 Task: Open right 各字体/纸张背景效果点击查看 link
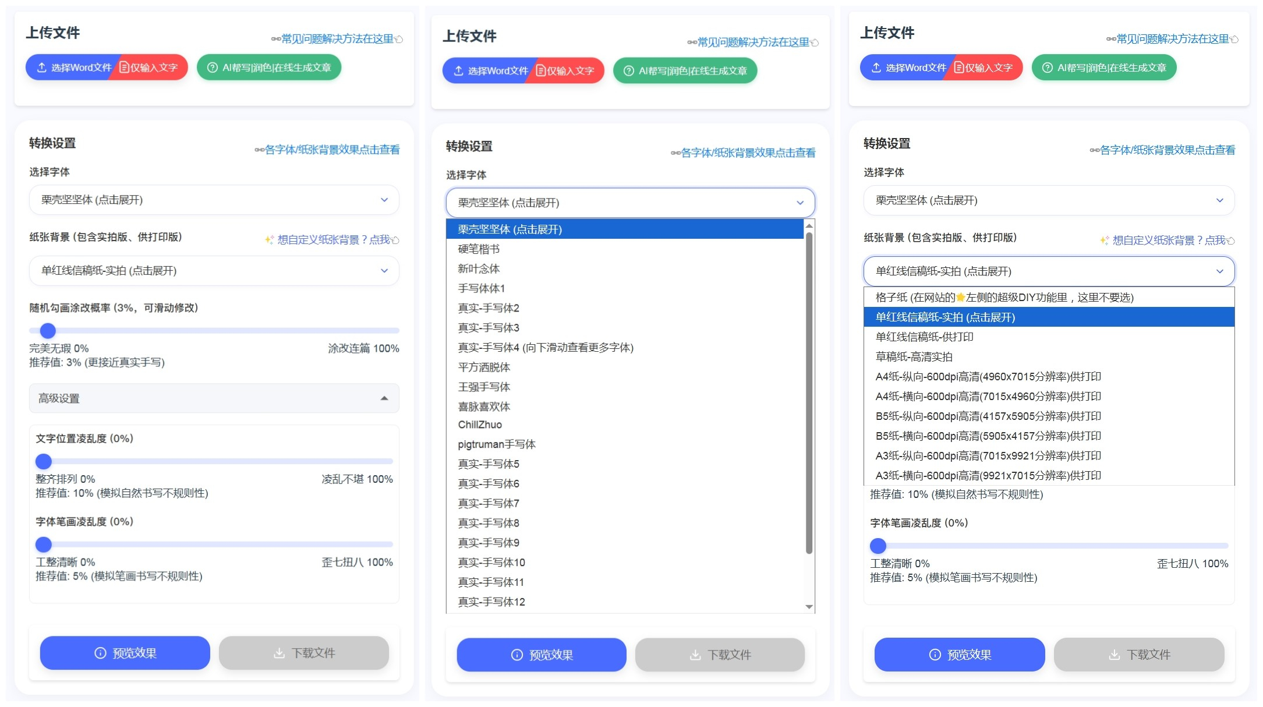[x=1166, y=150]
